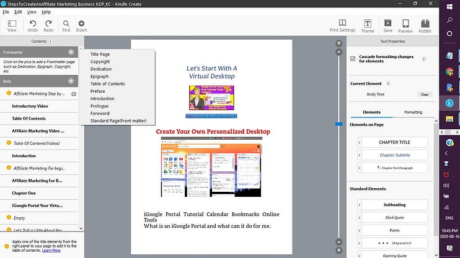Open the volume control tray icon

tap(446, 186)
